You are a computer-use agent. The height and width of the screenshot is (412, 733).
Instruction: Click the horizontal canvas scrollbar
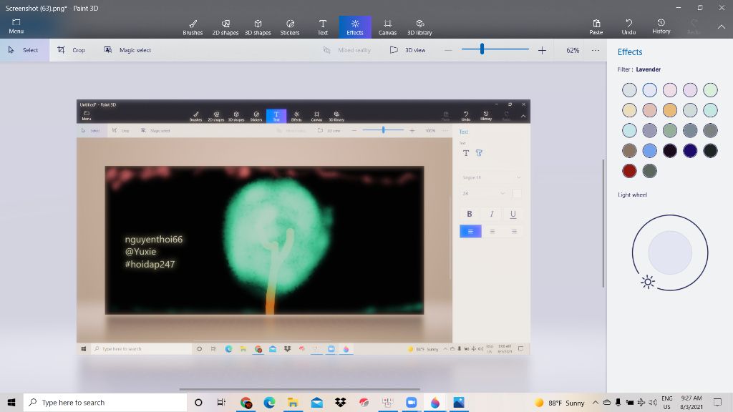pyautogui.click(x=299, y=389)
